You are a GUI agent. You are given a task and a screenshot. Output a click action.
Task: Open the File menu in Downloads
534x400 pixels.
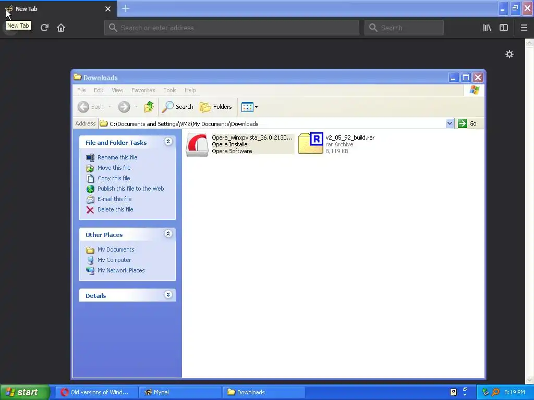(81, 90)
